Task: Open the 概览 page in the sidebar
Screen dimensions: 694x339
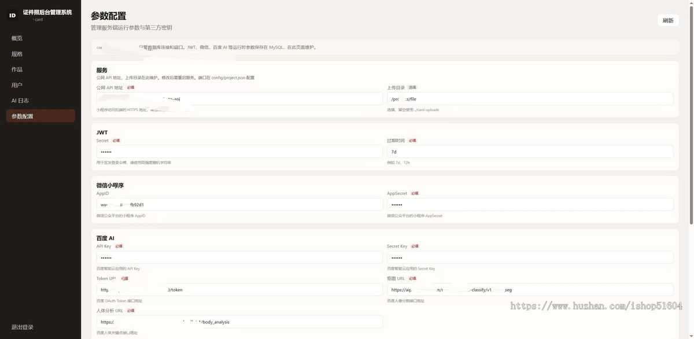Action: [40, 38]
